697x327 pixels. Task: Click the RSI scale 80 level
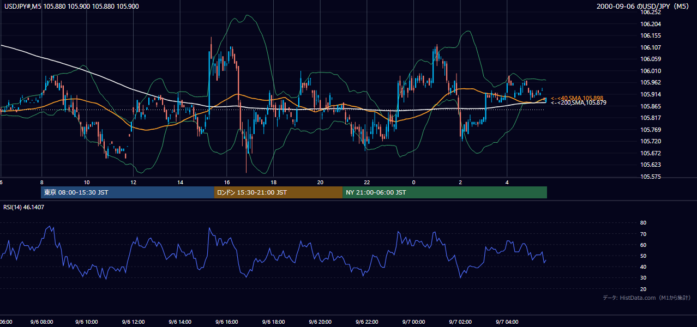[644, 223]
